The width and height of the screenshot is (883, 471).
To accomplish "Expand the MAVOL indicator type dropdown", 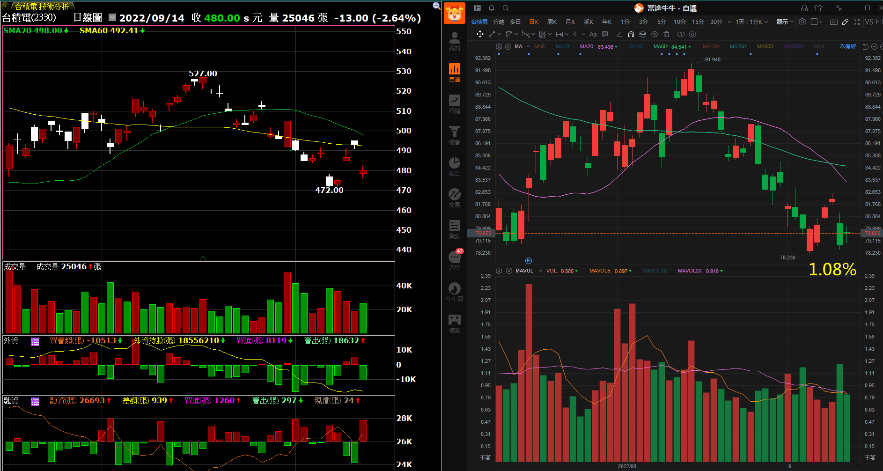I will point(540,271).
